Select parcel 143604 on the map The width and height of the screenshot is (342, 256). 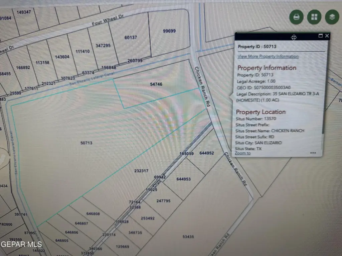coord(62,57)
